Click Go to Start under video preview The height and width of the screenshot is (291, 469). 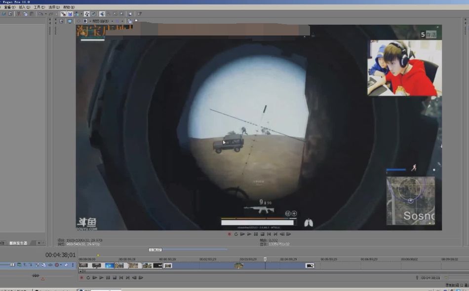[x=269, y=234]
